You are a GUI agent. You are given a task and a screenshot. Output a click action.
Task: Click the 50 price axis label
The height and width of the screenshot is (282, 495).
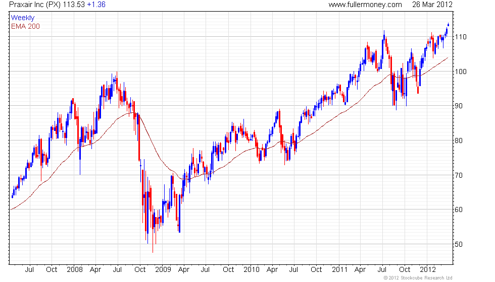click(459, 244)
